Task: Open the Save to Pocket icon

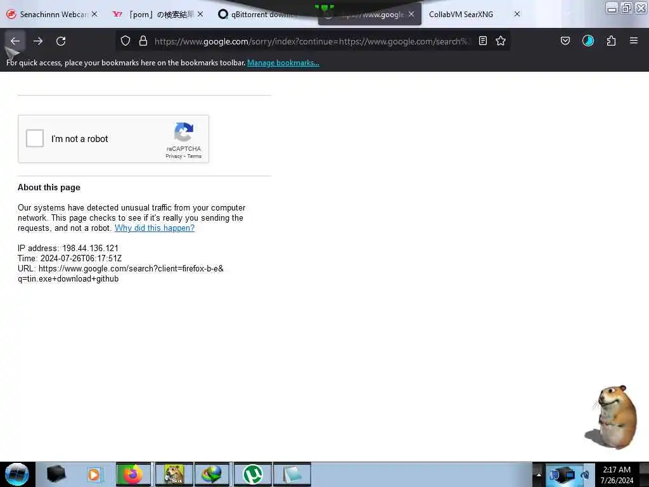Action: tap(565, 41)
